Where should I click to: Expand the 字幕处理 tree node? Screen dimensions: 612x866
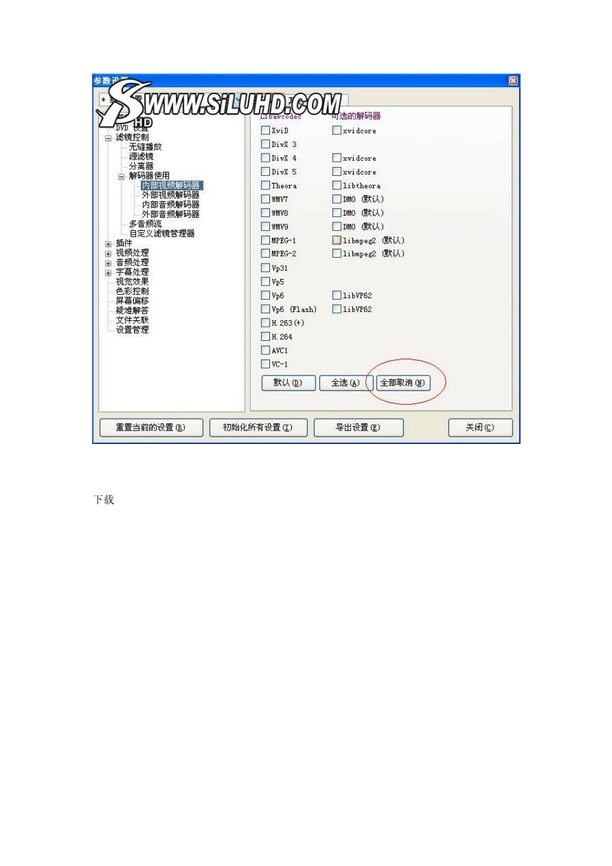(x=108, y=273)
